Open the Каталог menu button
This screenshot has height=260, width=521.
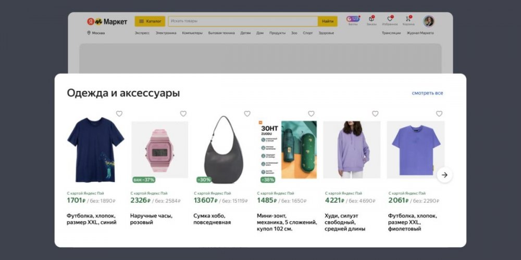point(150,21)
